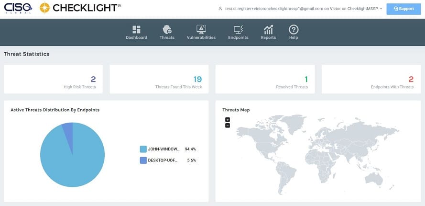
Task: Zoom out on the Threats Map
Action: pyautogui.click(x=228, y=125)
